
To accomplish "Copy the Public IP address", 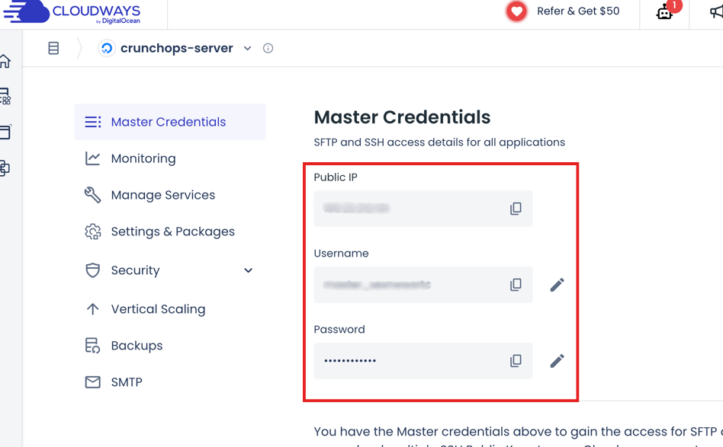I will coord(516,209).
